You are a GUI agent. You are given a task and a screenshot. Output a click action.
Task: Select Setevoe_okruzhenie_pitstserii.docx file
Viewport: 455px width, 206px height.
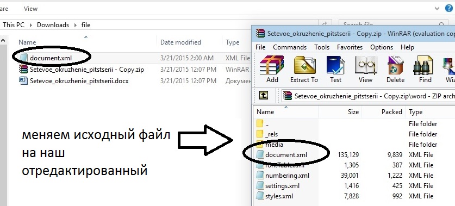coord(79,81)
